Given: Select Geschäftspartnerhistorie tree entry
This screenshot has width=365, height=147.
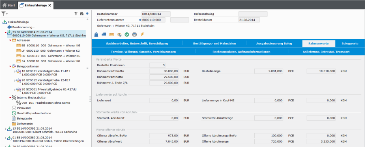Looking at the screenshot, I should click(x=34, y=113).
